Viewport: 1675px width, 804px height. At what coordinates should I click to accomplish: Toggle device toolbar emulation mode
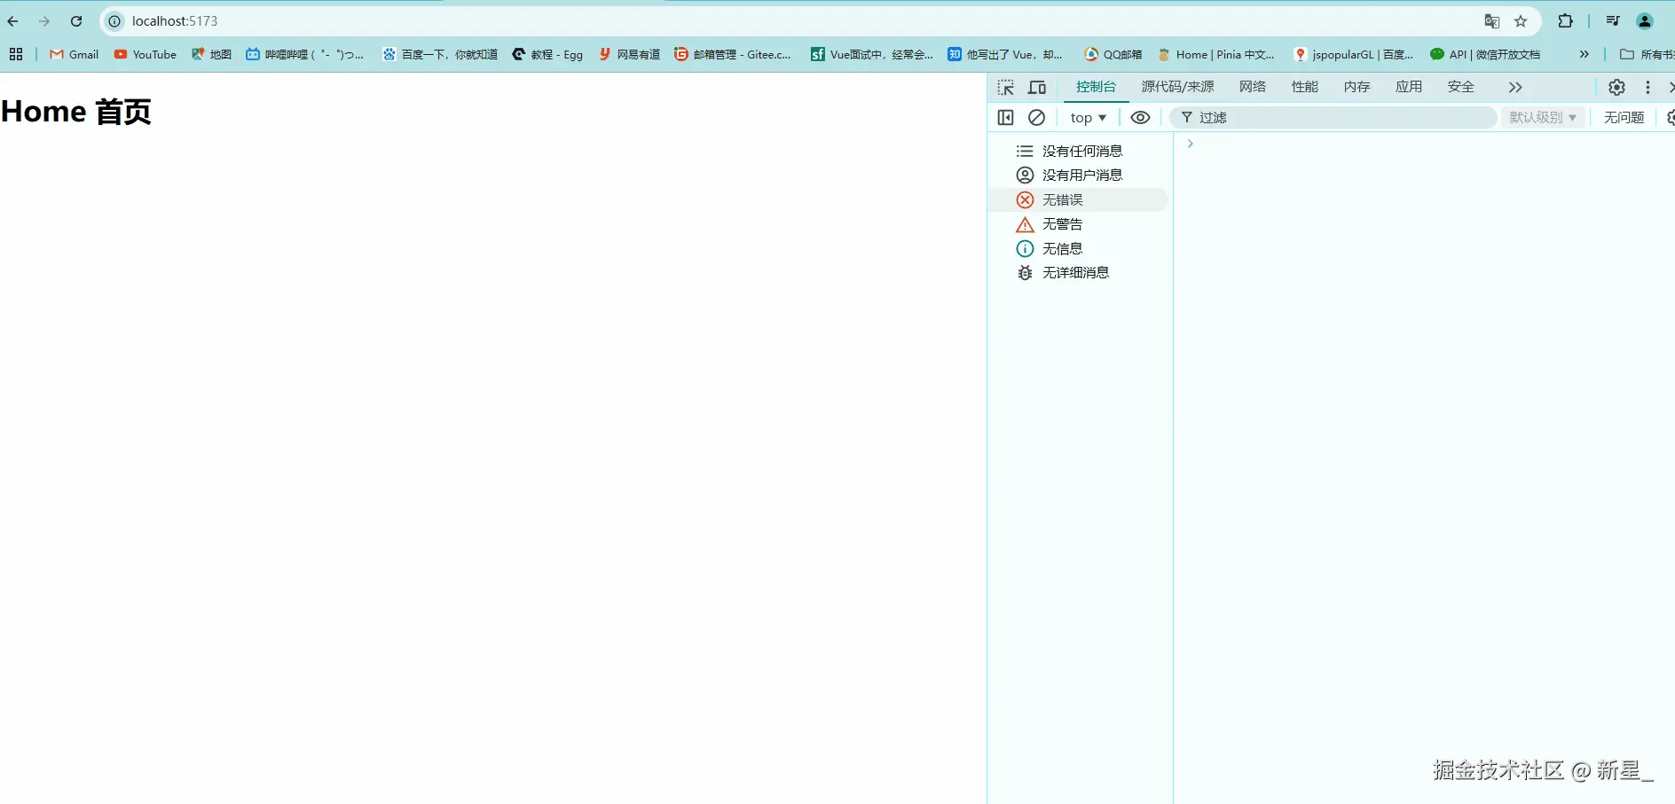coord(1037,87)
